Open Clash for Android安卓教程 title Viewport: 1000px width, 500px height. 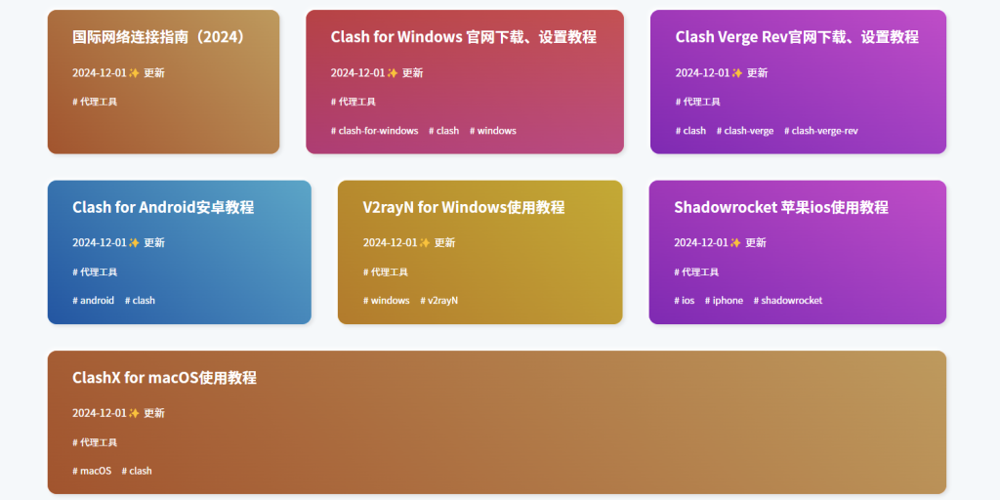point(163,207)
